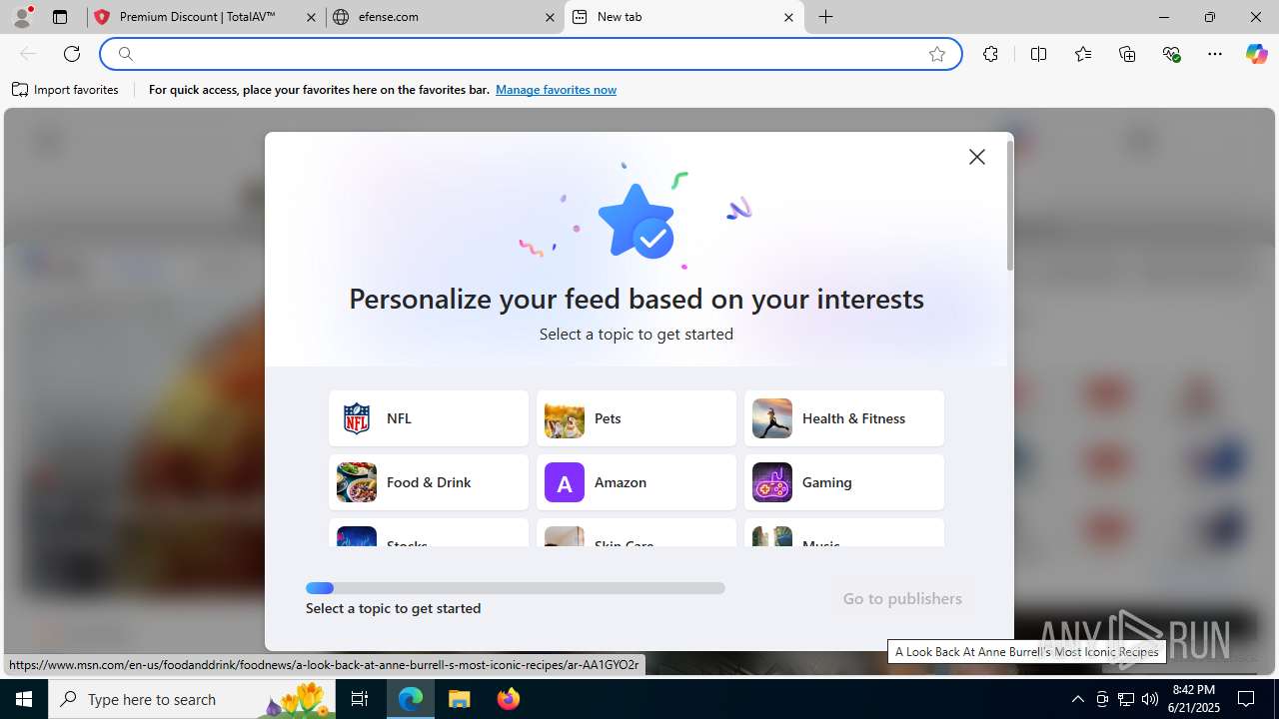
Task: Refresh the page with reload icon
Action: click(x=72, y=54)
